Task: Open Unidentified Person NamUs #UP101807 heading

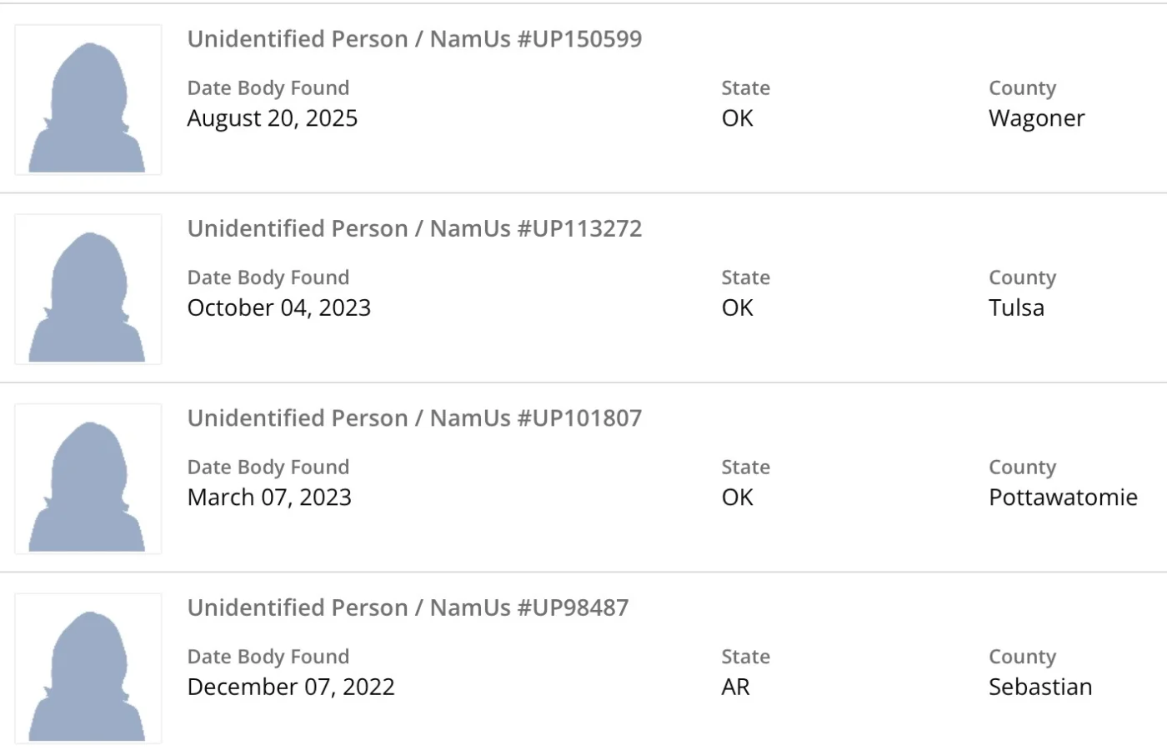Action: coord(414,418)
